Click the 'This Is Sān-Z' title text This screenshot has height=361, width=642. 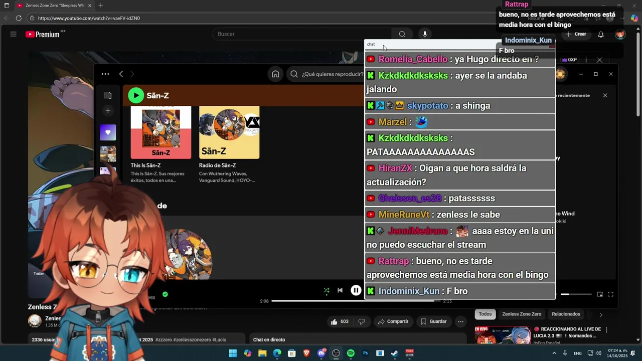[x=145, y=165]
